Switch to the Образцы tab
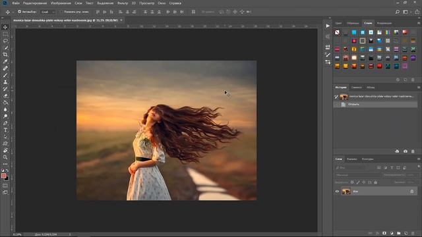422x237 pixels. [x=353, y=23]
